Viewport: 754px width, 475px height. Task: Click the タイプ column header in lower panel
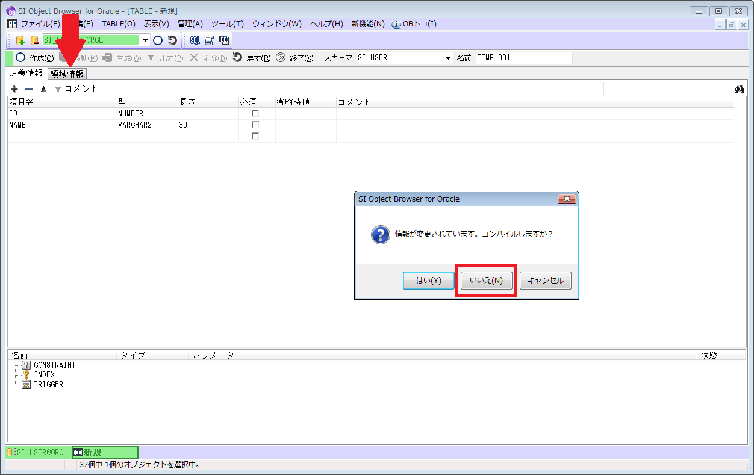(x=153, y=355)
